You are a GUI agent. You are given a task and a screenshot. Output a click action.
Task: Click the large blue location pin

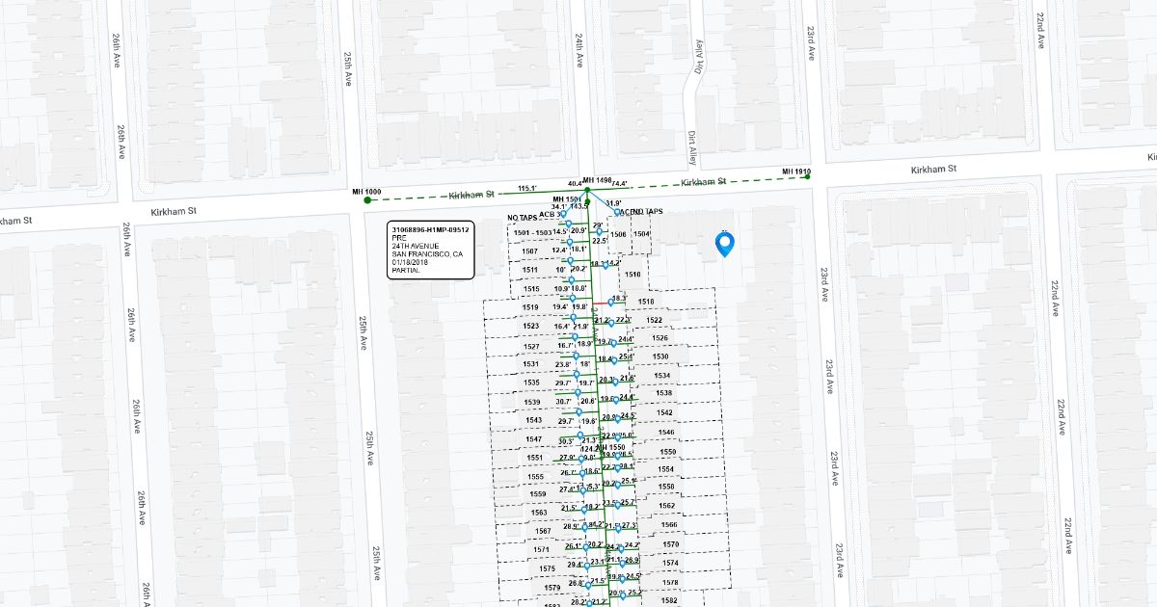pos(724,244)
